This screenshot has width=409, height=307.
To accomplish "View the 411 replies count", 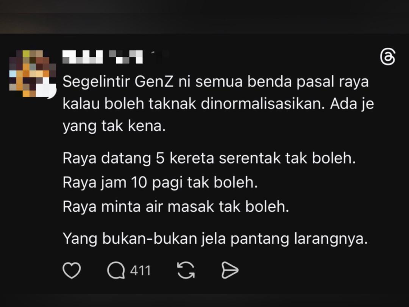I will [x=140, y=271].
